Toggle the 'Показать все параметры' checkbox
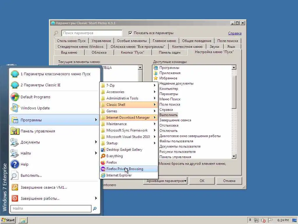298x224 pixels. pyautogui.click(x=130, y=33)
